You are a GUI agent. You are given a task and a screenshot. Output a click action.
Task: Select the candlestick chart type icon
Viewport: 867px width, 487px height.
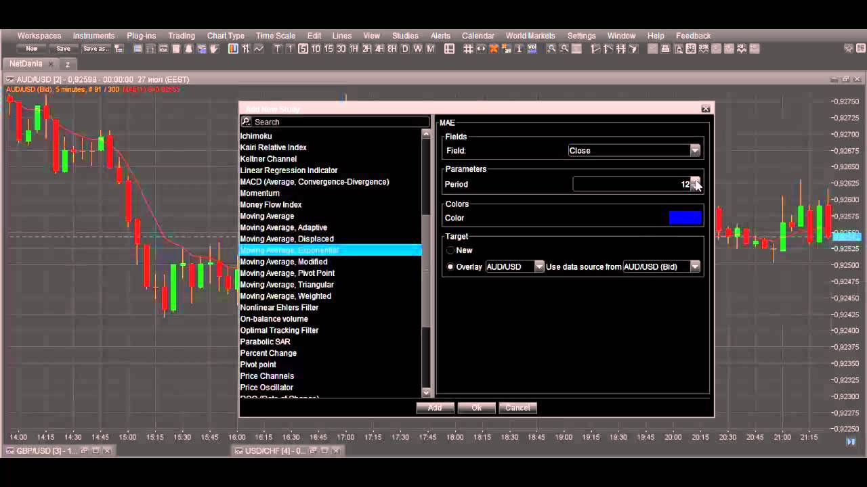tap(233, 49)
